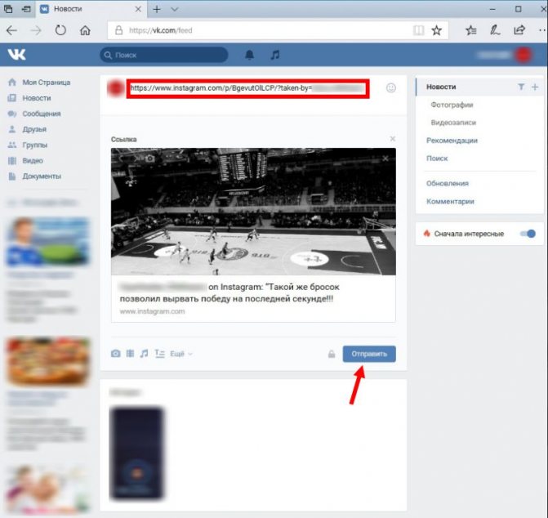Toggle the Сначала интересные switch

click(528, 234)
